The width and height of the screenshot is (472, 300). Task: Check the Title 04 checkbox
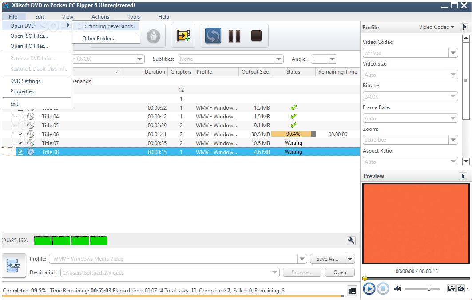click(20, 117)
